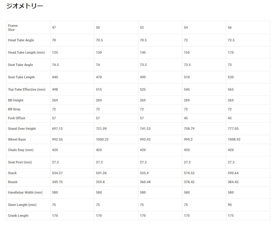Viewport: 277px width, 226px height.
Task: Select the Reach value 378.42
Action: click(189, 182)
